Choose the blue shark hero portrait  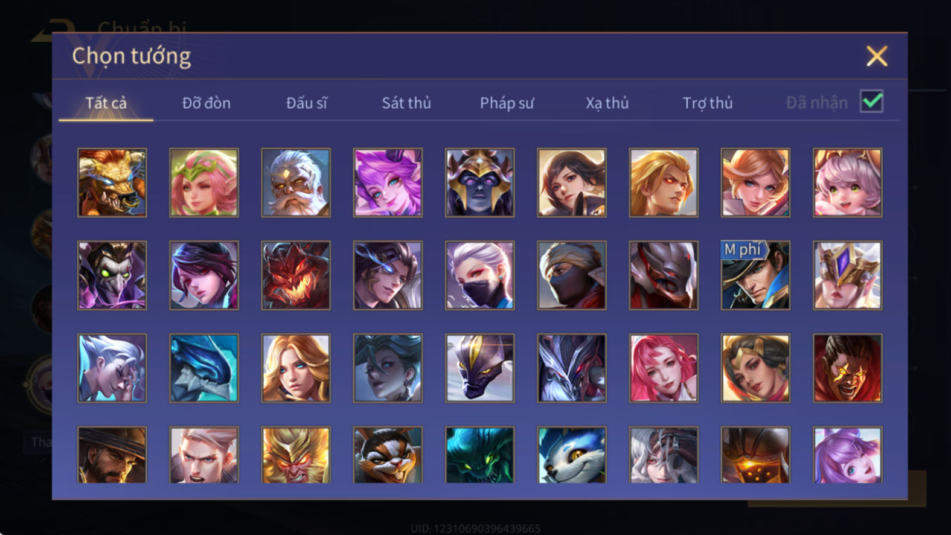(x=204, y=368)
